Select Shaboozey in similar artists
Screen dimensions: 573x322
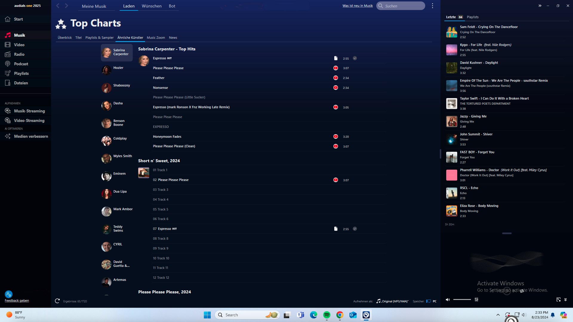117,87
